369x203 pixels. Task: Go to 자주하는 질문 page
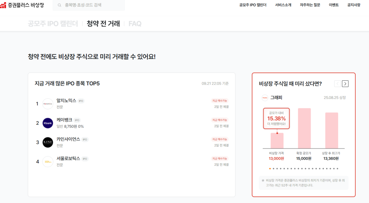click(x=310, y=5)
